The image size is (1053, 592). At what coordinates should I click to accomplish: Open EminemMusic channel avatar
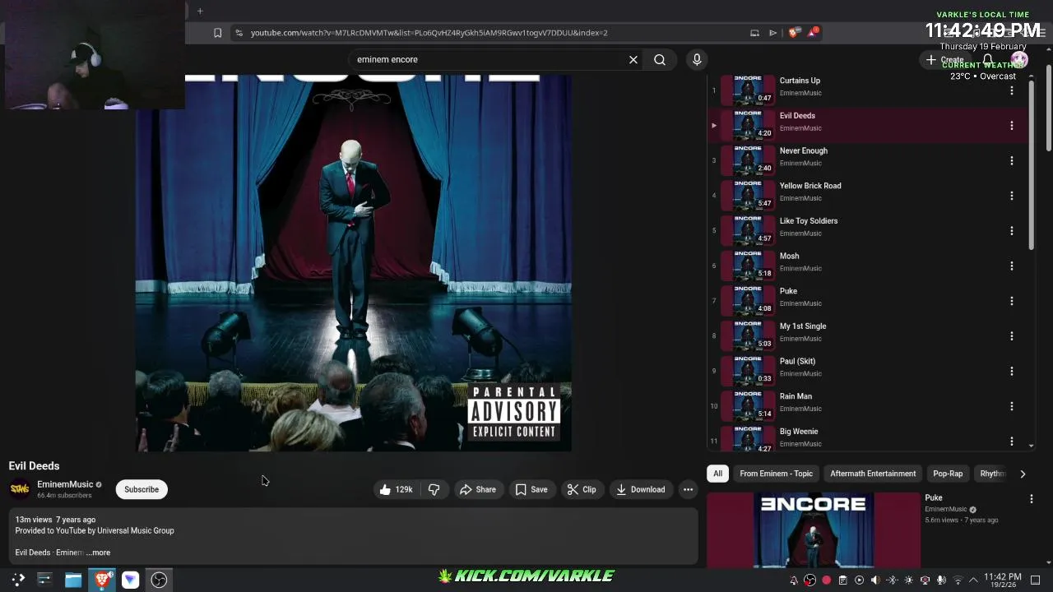pos(20,489)
